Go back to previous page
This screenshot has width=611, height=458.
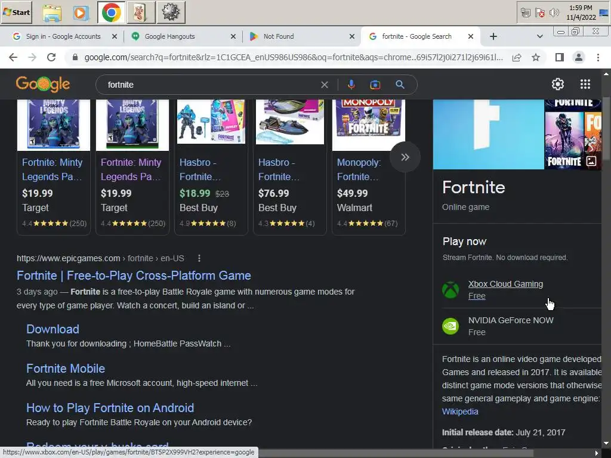coord(13,58)
